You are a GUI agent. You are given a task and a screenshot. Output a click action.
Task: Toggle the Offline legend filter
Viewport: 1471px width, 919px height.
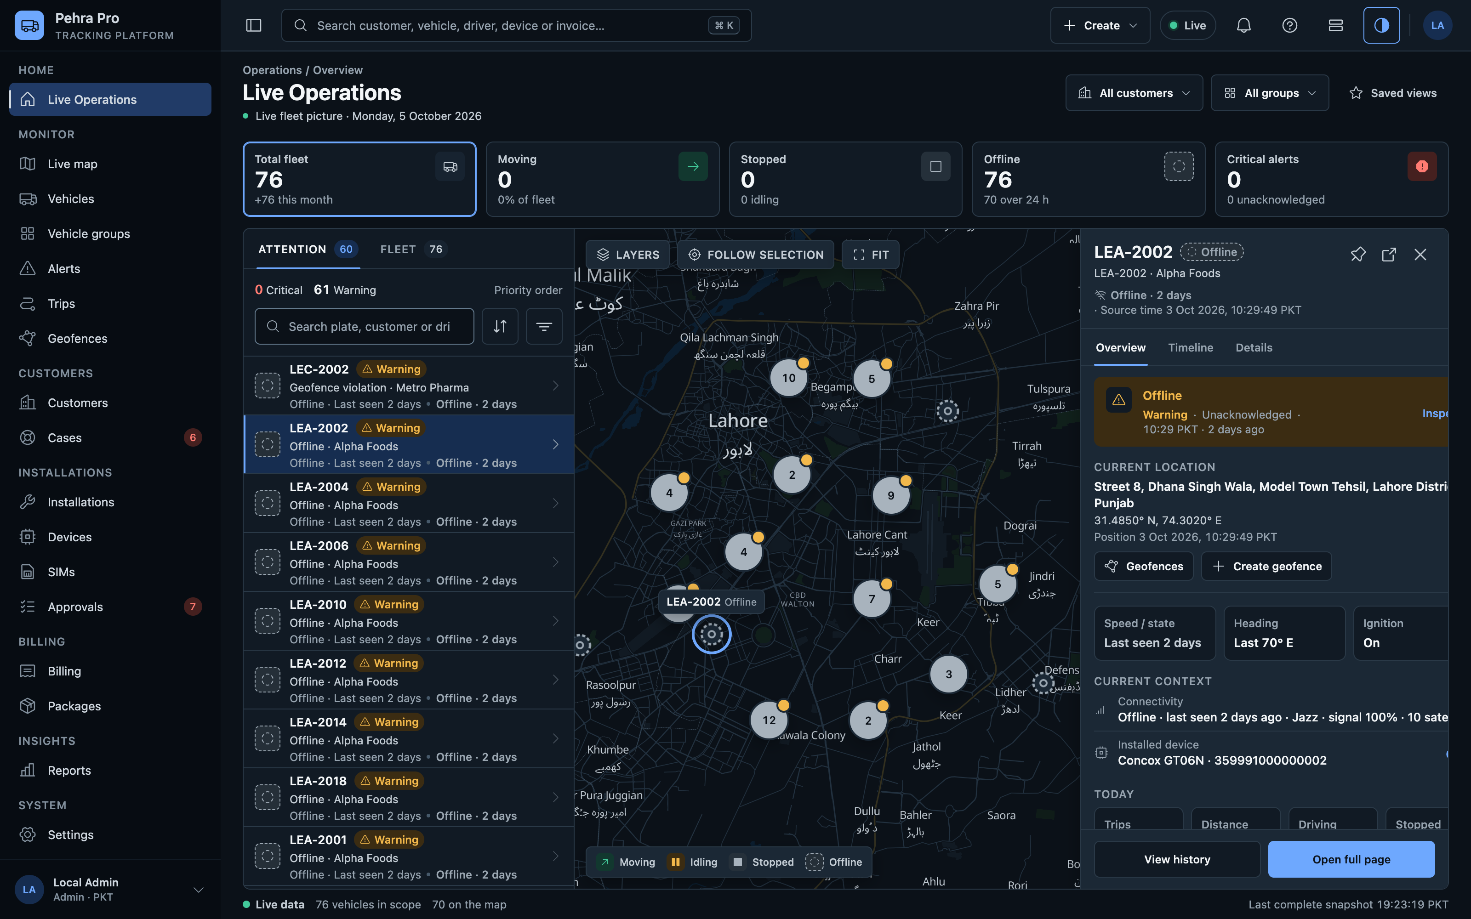(834, 862)
